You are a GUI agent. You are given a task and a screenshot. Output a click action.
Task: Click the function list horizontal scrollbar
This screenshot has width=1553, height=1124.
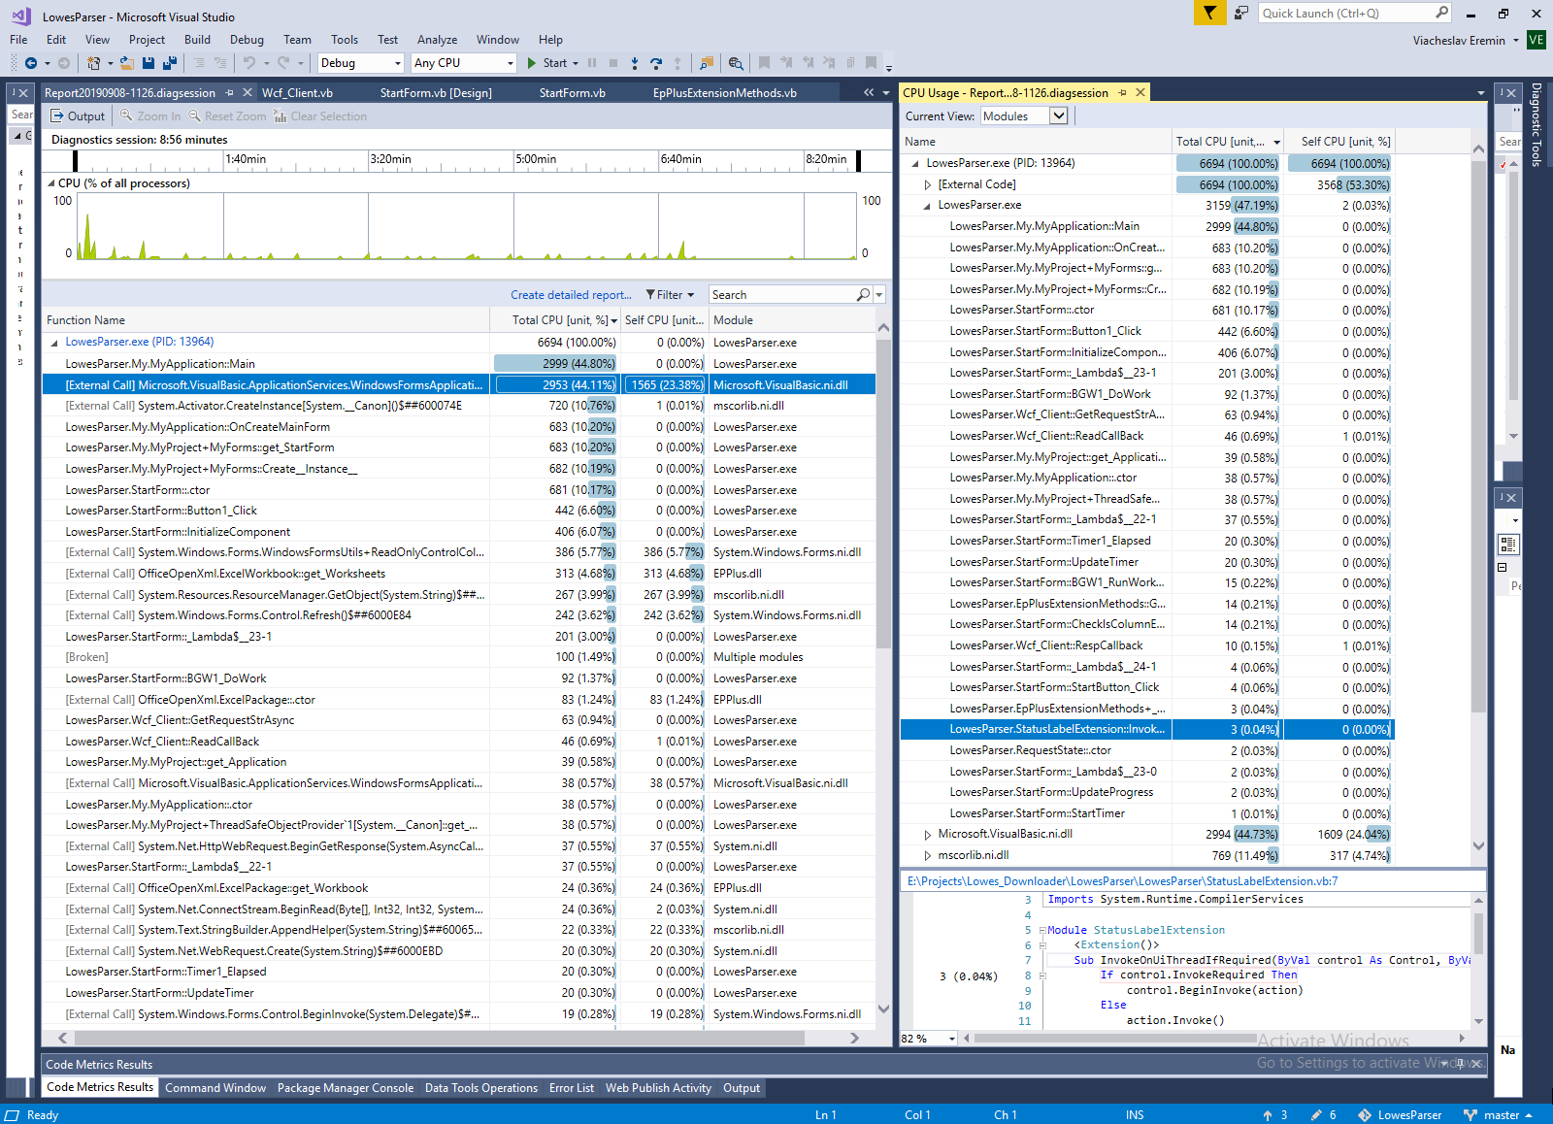tap(437, 1038)
